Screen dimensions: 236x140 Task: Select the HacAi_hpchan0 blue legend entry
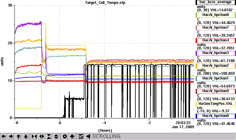tap(215, 116)
